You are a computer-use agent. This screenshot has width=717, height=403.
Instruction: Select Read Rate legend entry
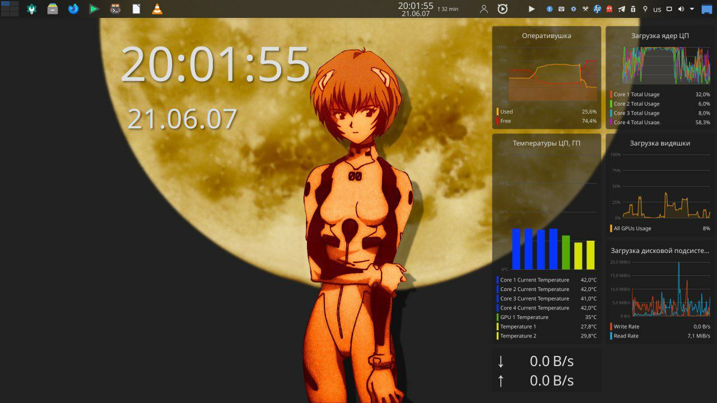click(660, 336)
